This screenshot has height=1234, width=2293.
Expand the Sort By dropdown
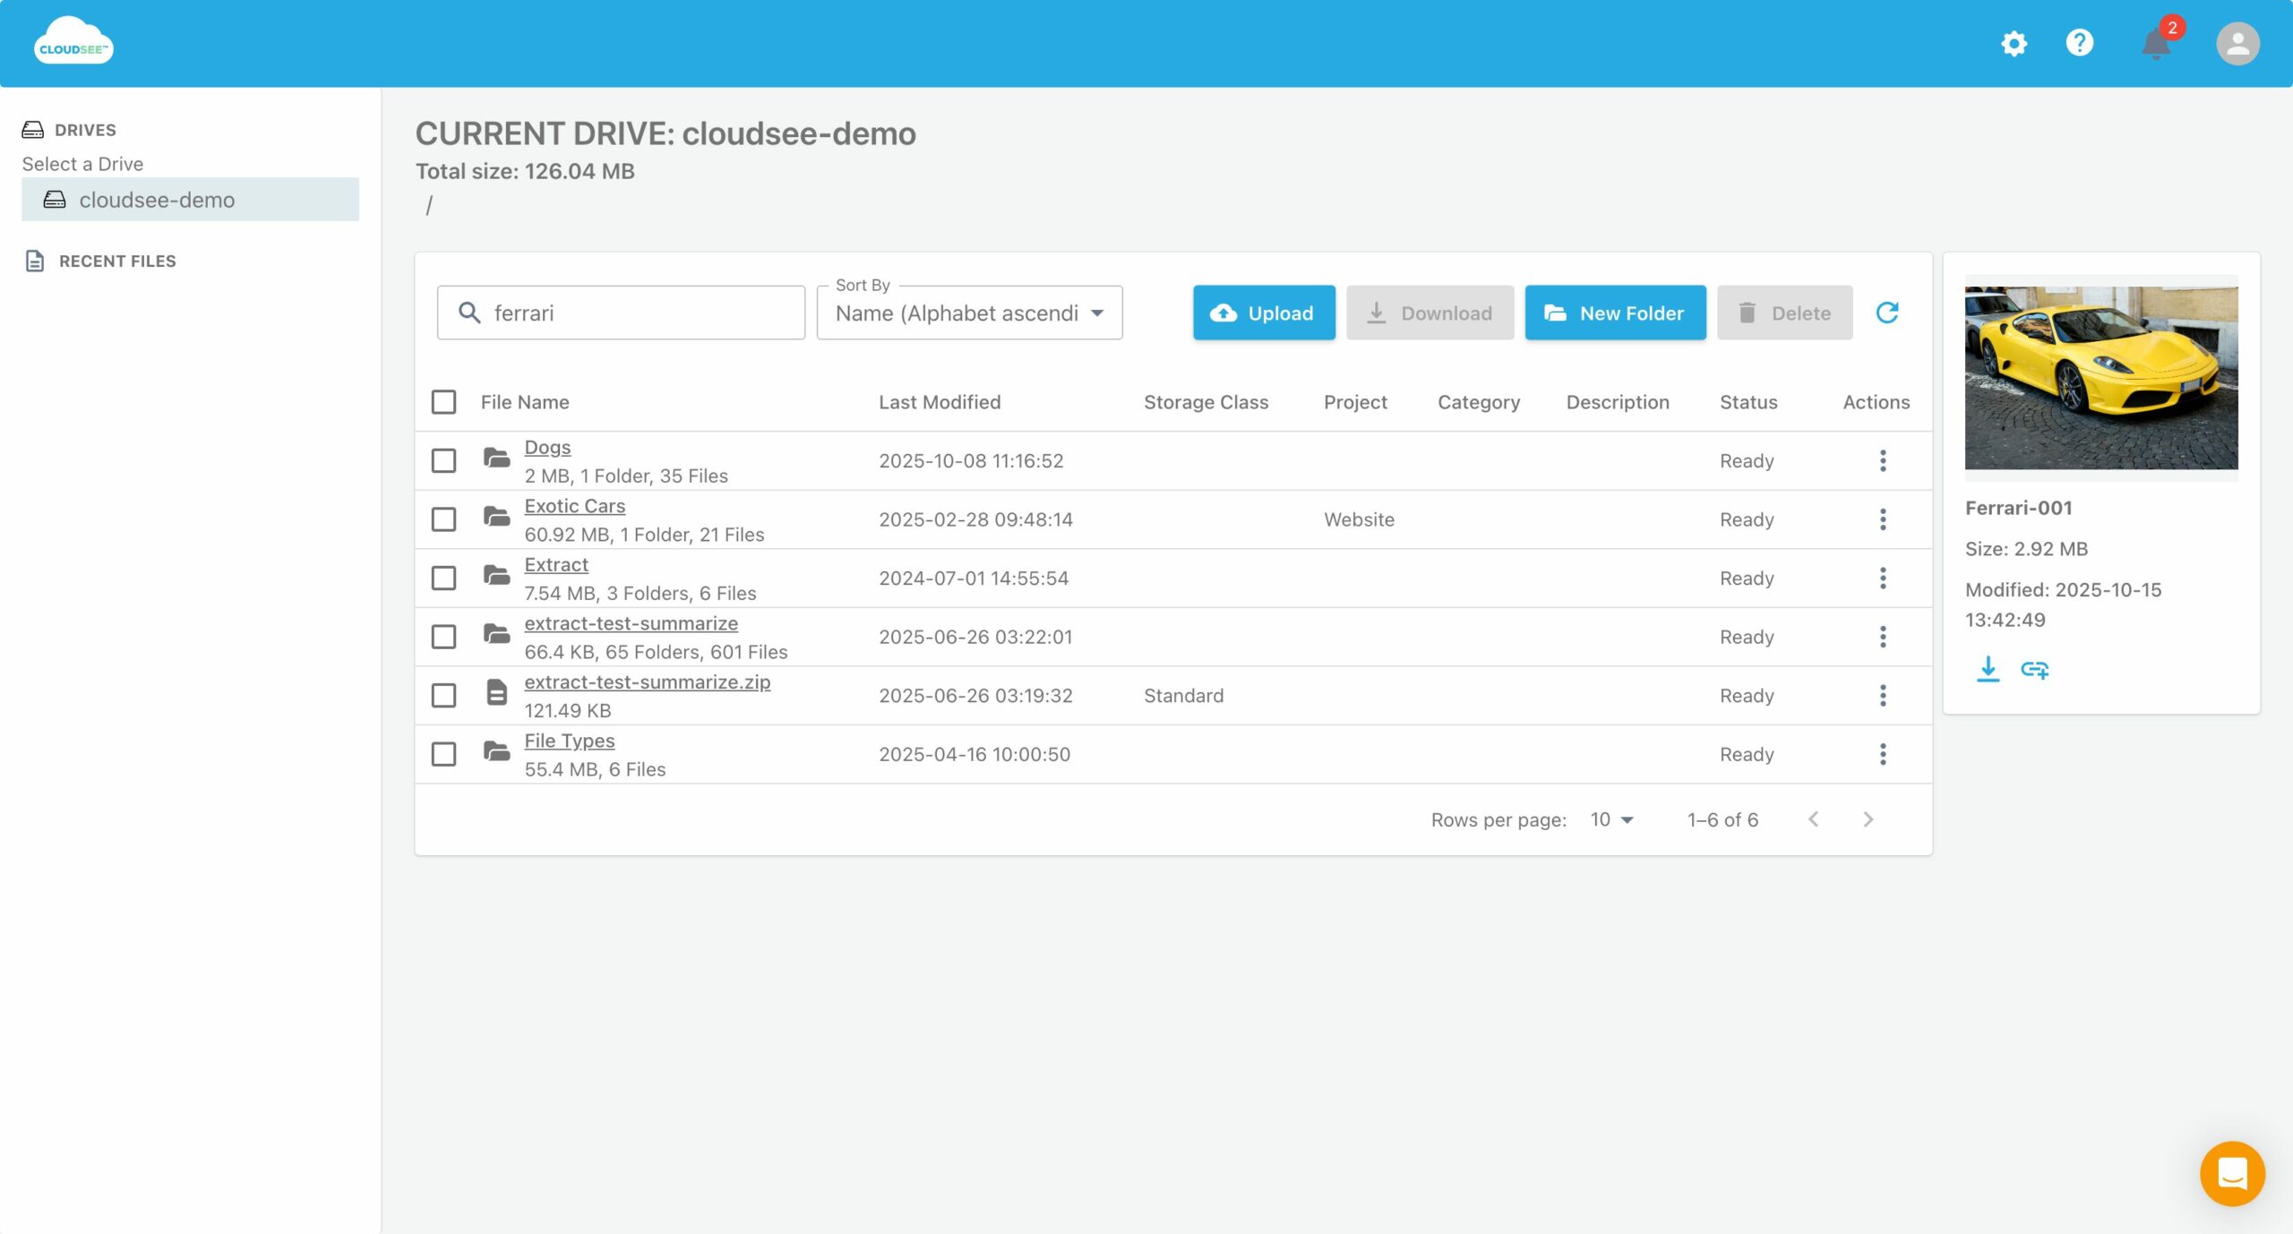969,313
